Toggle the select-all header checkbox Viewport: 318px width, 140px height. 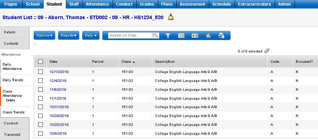[41, 61]
